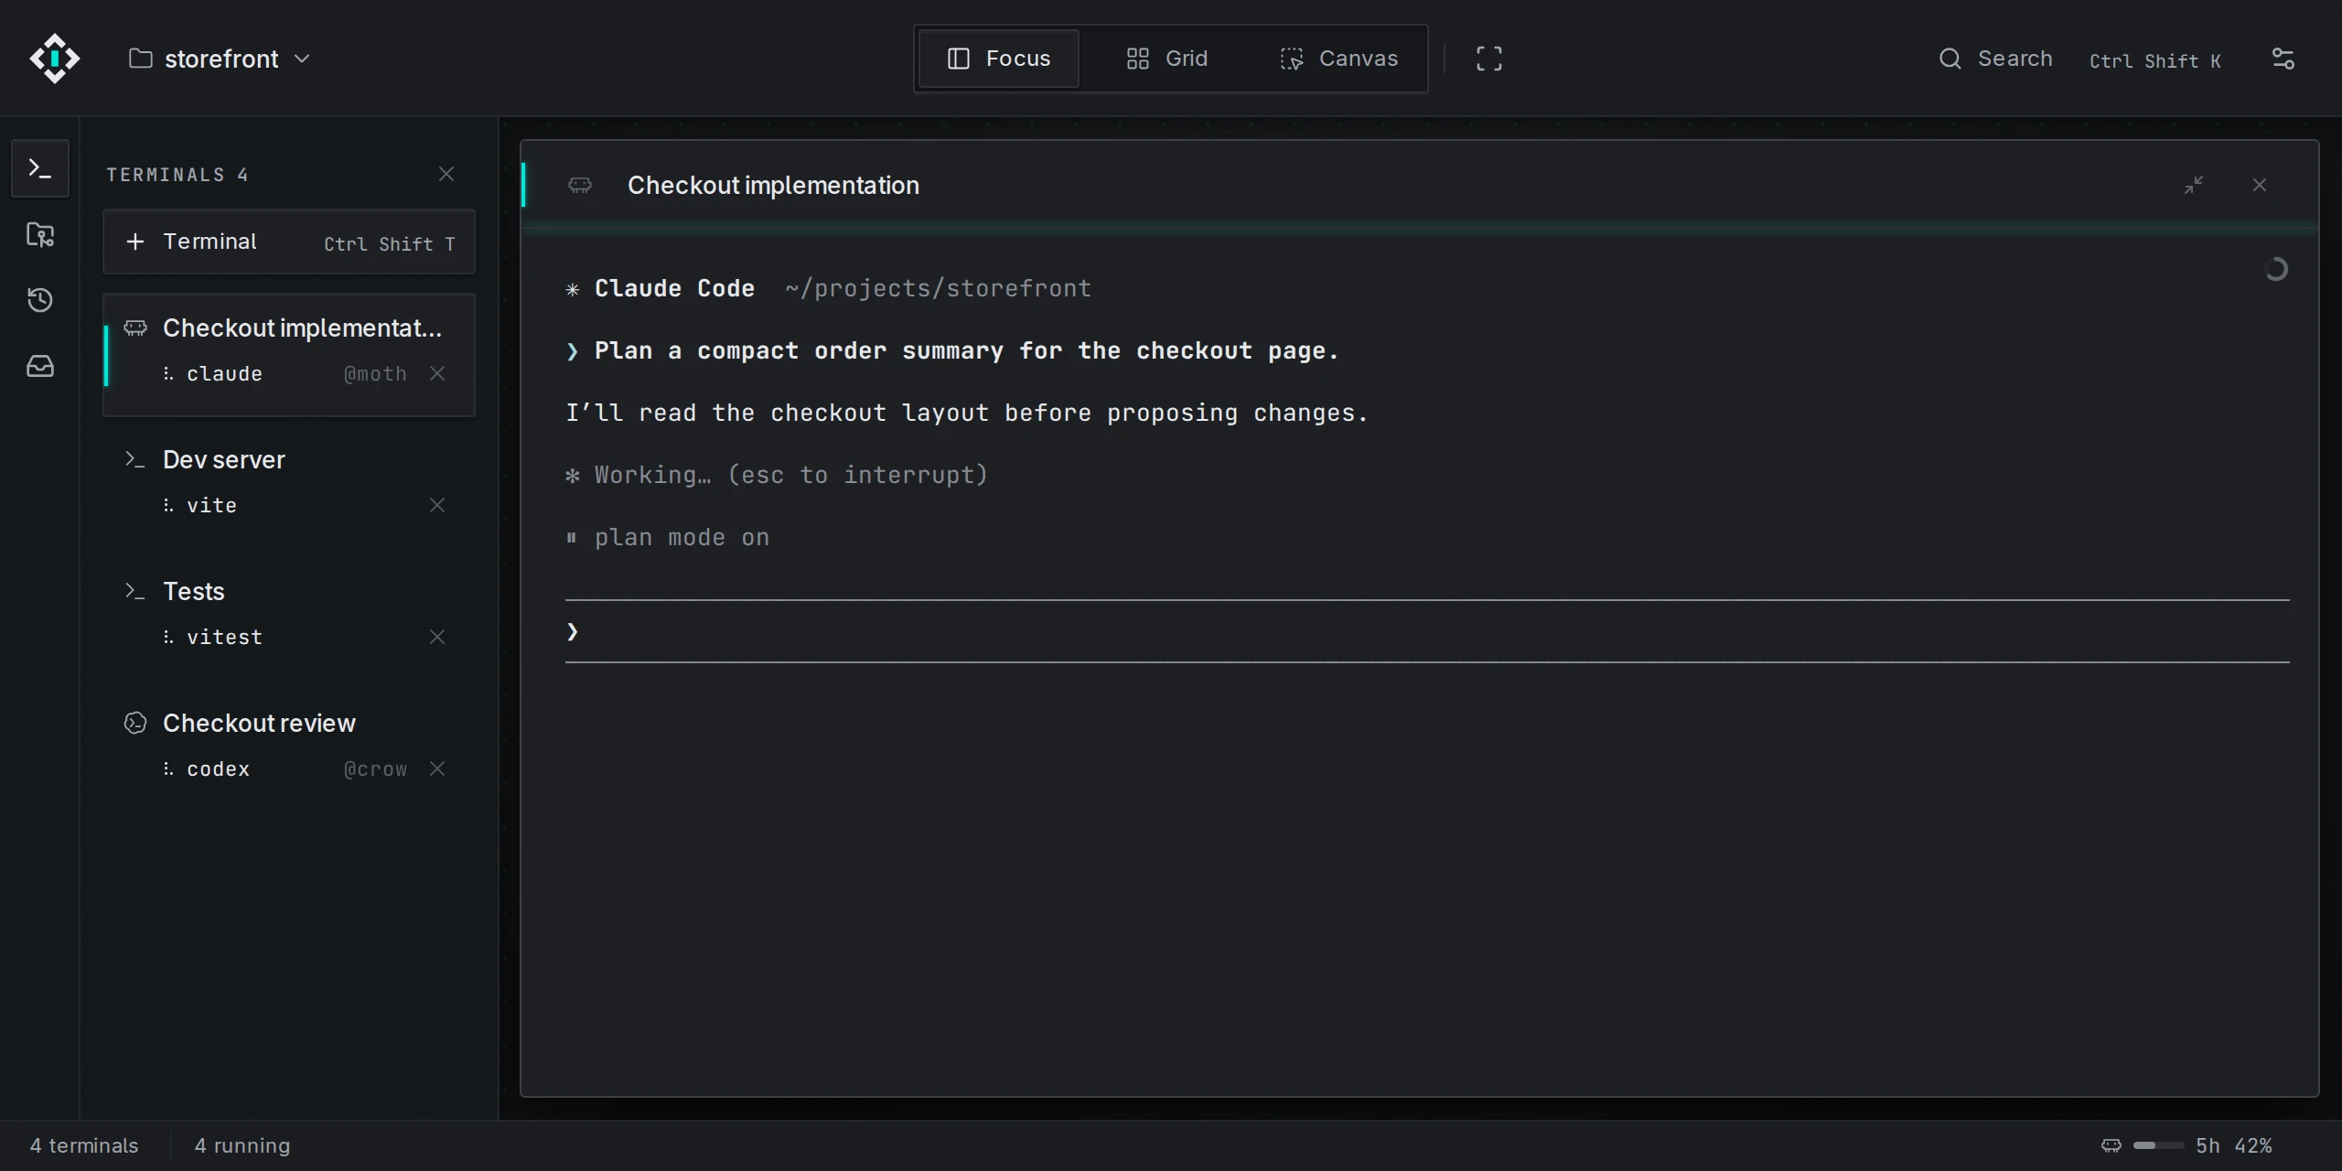Click the Checkout review codex icon
This screenshot has height=1171, width=2342.
coord(134,723)
